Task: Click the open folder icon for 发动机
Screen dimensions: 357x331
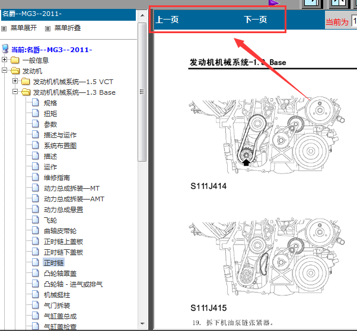Action: pyautogui.click(x=15, y=71)
